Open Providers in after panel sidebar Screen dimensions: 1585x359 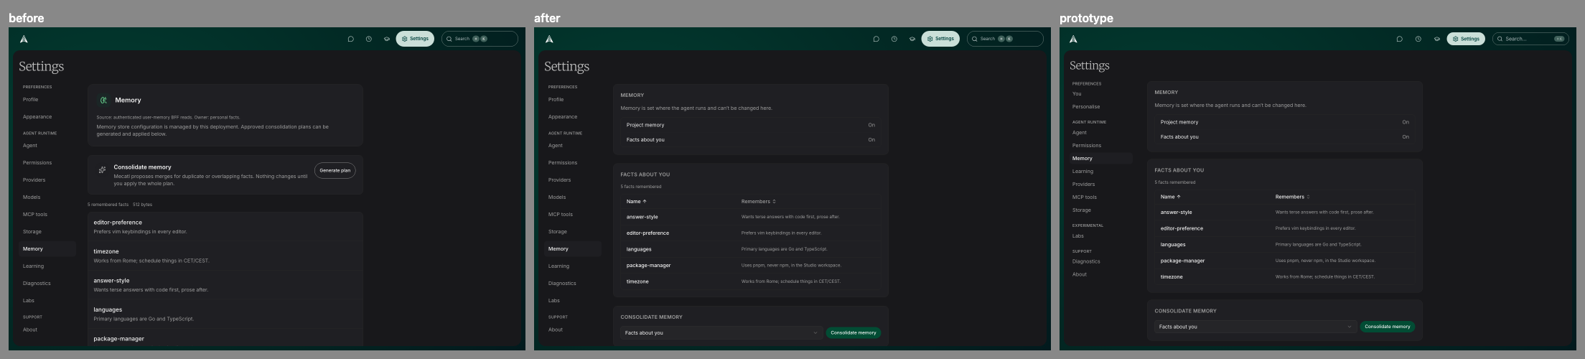click(573, 180)
